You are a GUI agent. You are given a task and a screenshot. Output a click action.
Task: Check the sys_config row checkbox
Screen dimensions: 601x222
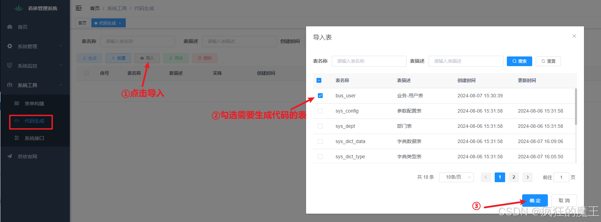tap(320, 111)
